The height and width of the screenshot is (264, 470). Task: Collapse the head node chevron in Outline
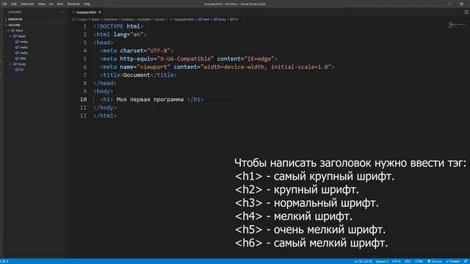[x=10, y=36]
